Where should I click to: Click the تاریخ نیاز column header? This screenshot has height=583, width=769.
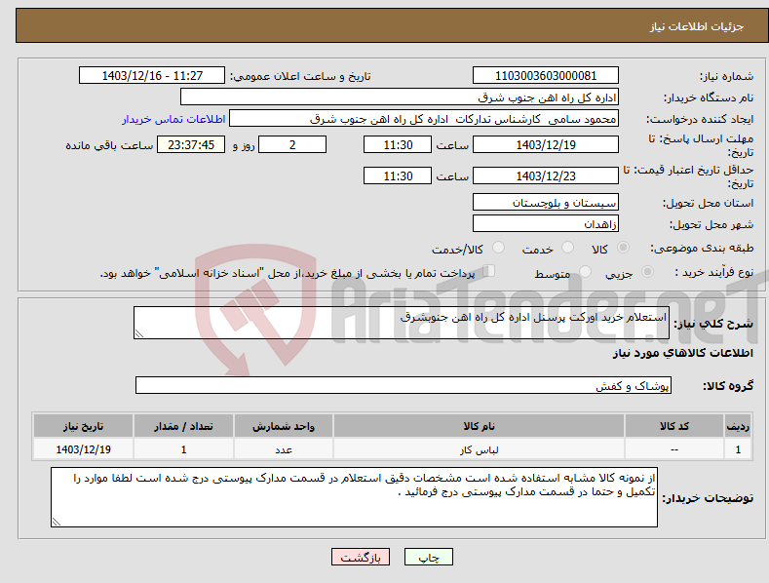84,426
